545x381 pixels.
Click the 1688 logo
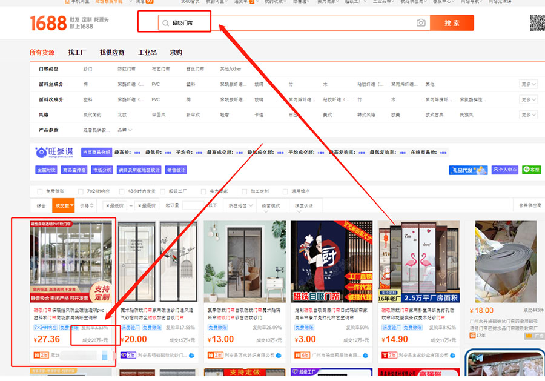click(x=48, y=24)
